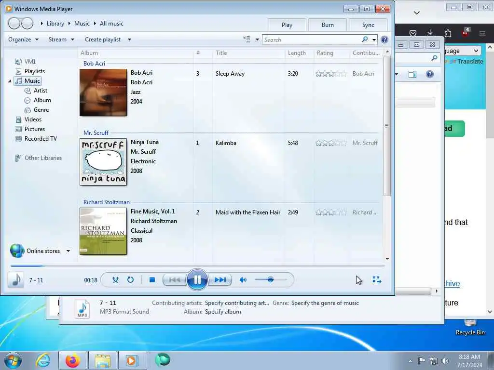The height and width of the screenshot is (370, 494).
Task: Rate Kalimba with stars
Action: coord(331,143)
